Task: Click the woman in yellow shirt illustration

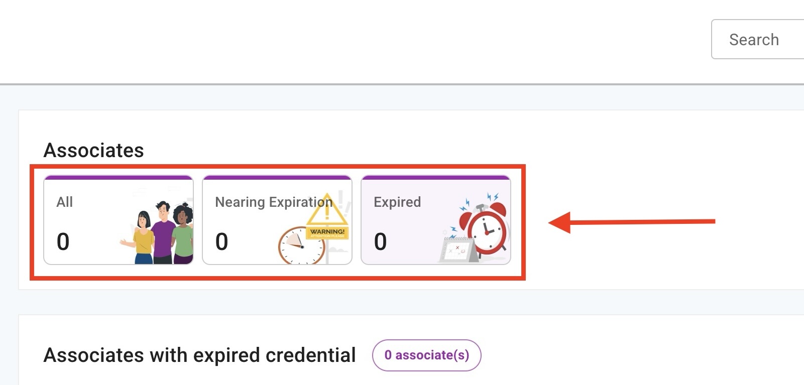Action: [143, 238]
